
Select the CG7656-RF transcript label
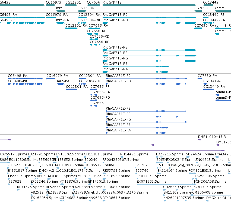click(x=96, y=31)
